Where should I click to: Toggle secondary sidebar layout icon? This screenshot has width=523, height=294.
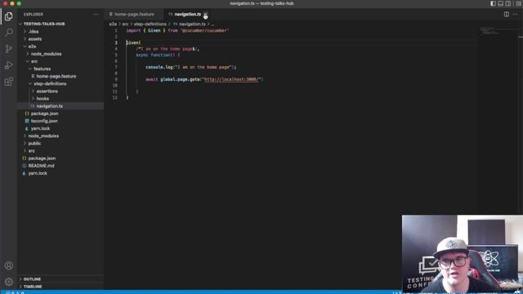pos(508,3)
